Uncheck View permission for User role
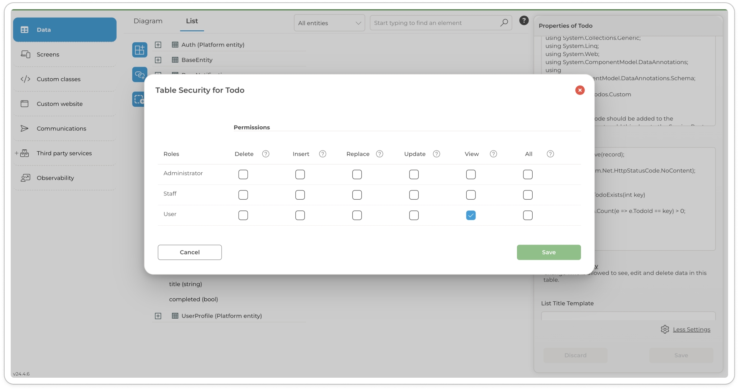The height and width of the screenshot is (390, 739). [x=471, y=215]
